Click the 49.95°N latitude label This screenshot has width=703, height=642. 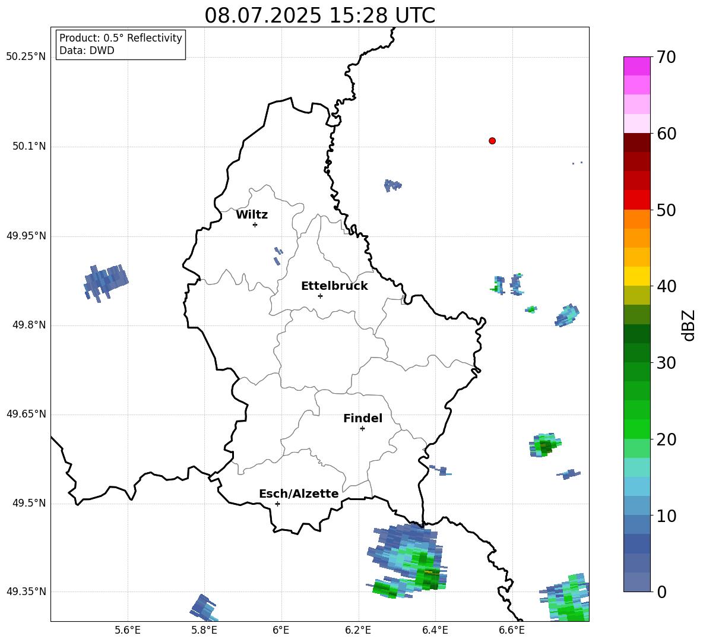click(26, 236)
